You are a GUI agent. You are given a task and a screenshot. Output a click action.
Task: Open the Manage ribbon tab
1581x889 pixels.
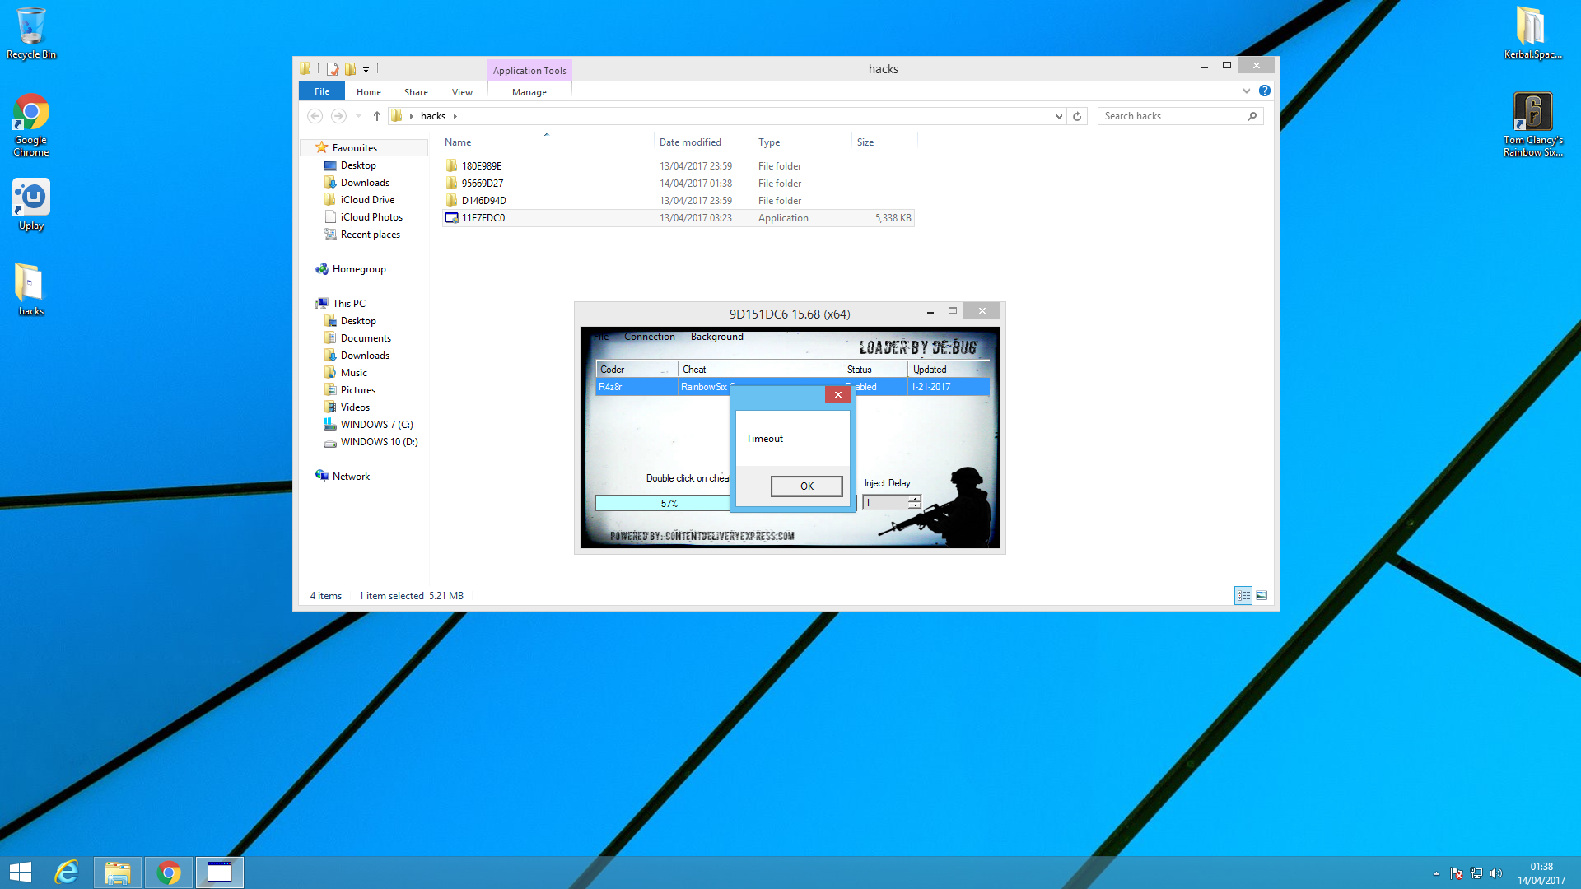(x=529, y=92)
